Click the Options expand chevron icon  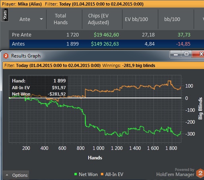tap(7, 175)
